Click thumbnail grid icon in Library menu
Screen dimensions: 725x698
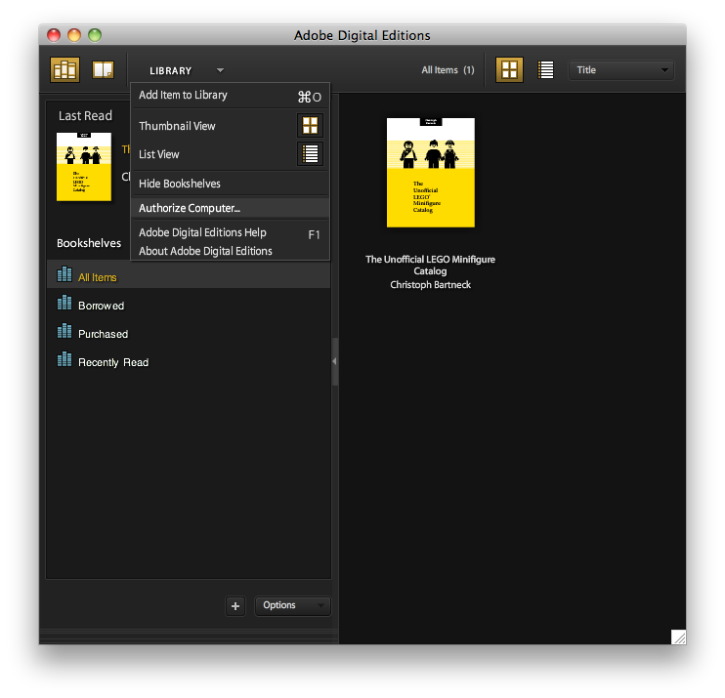pyautogui.click(x=310, y=126)
